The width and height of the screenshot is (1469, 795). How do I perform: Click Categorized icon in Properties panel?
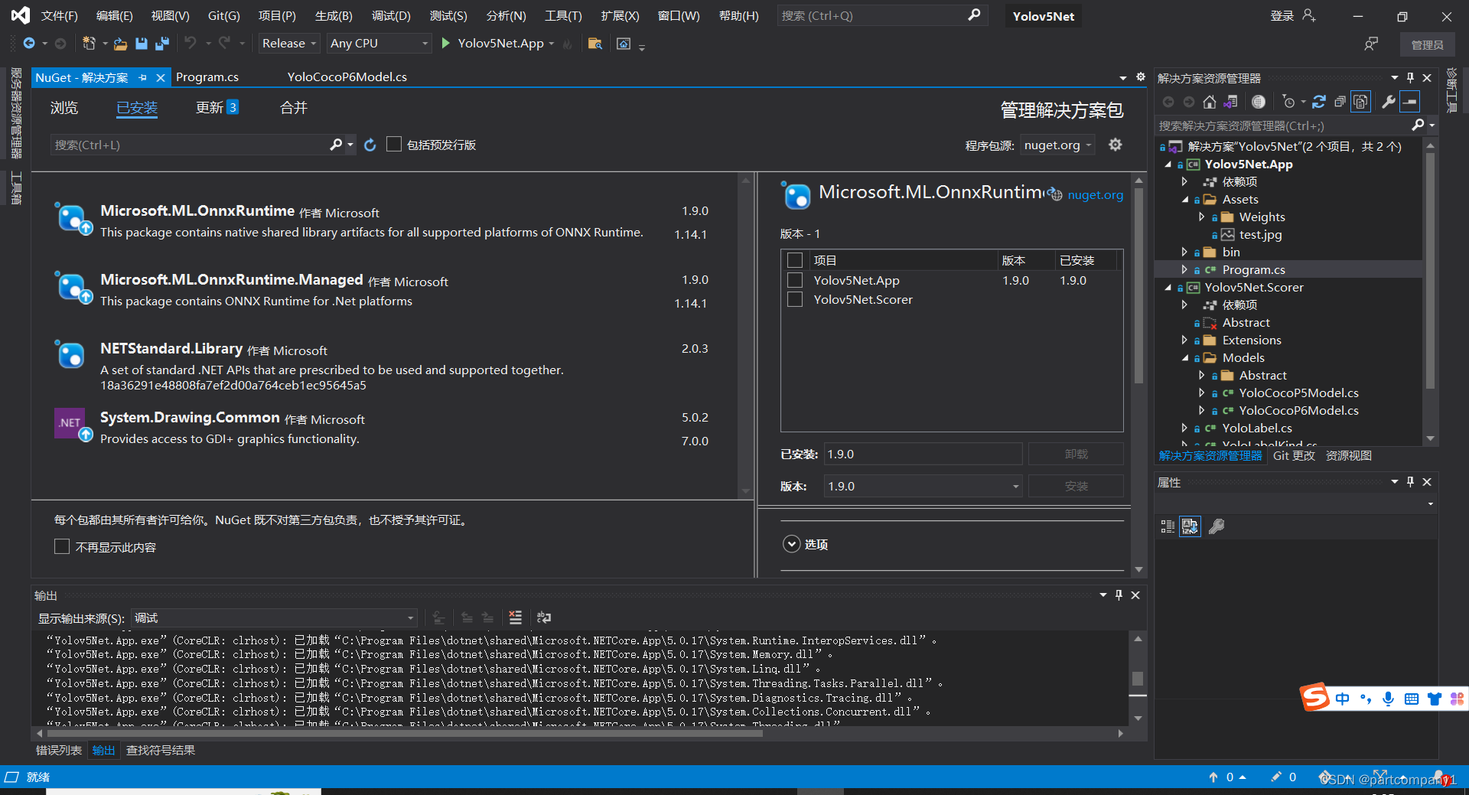(x=1168, y=526)
